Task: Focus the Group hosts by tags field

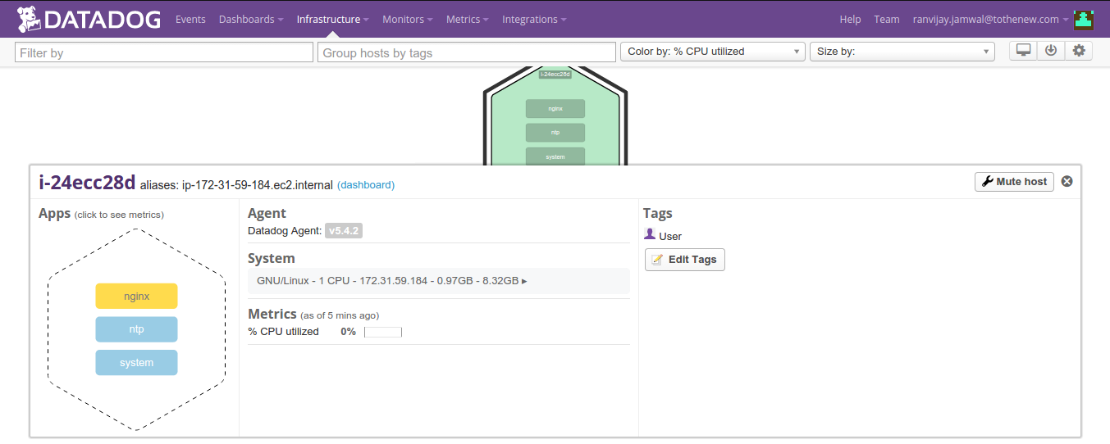Action: click(467, 52)
